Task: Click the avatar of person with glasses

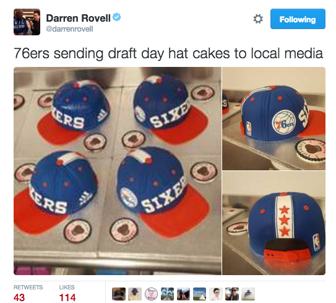Action: pos(216,294)
